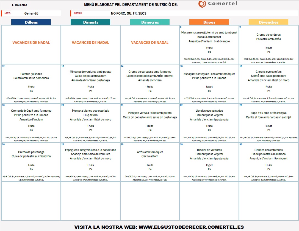Click the orange Dijous header
Viewport: 299px width, 231px height.
click(209, 22)
